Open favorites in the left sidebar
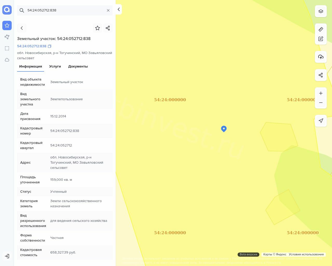 pos(7,25)
